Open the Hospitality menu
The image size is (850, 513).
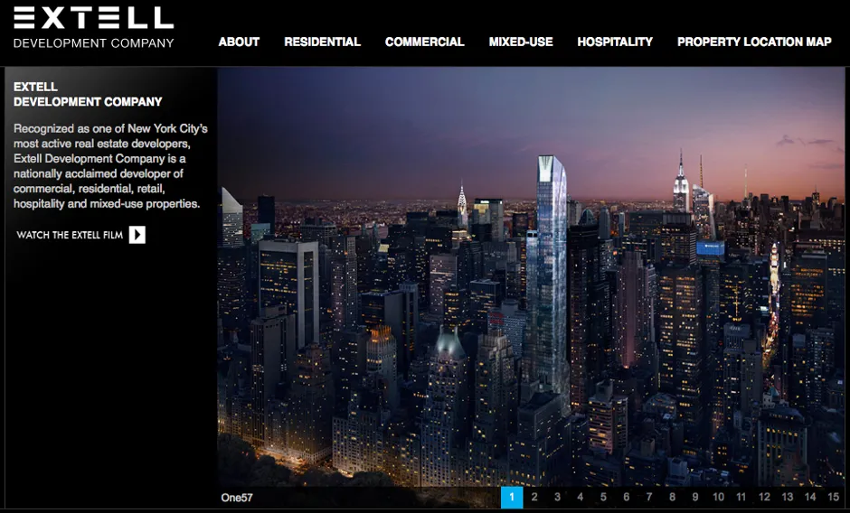tap(615, 42)
